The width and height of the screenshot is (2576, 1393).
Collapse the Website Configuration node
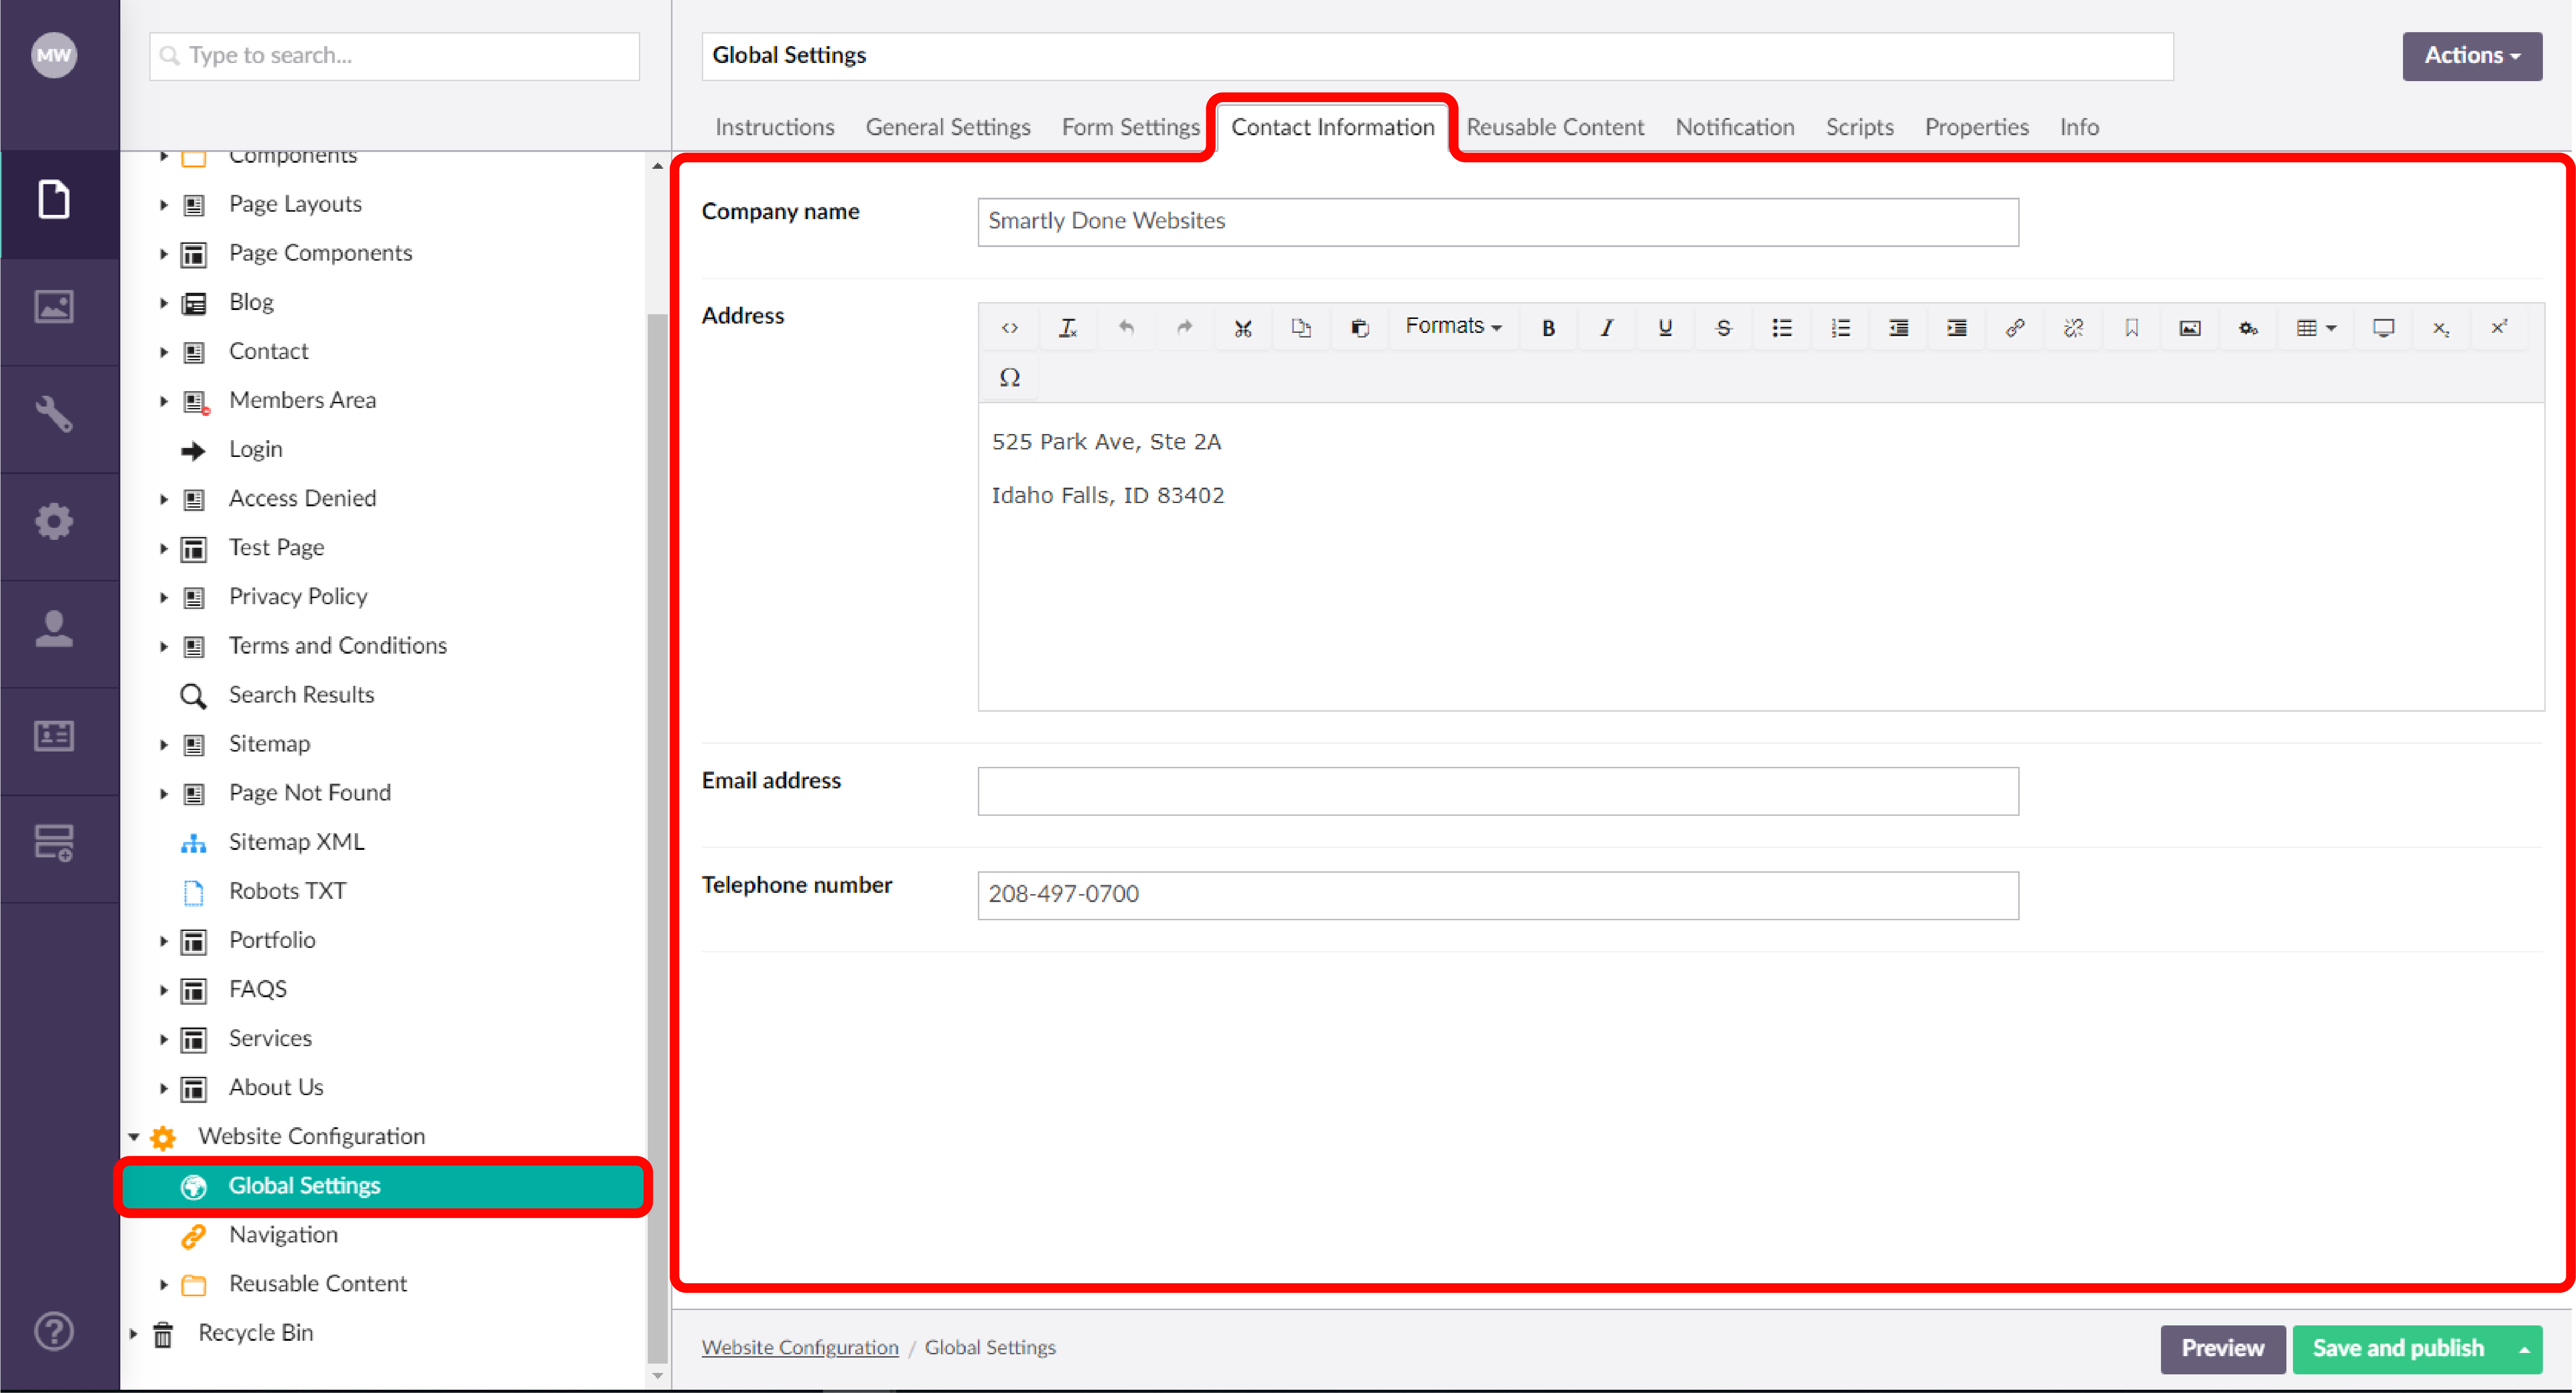click(x=133, y=1136)
